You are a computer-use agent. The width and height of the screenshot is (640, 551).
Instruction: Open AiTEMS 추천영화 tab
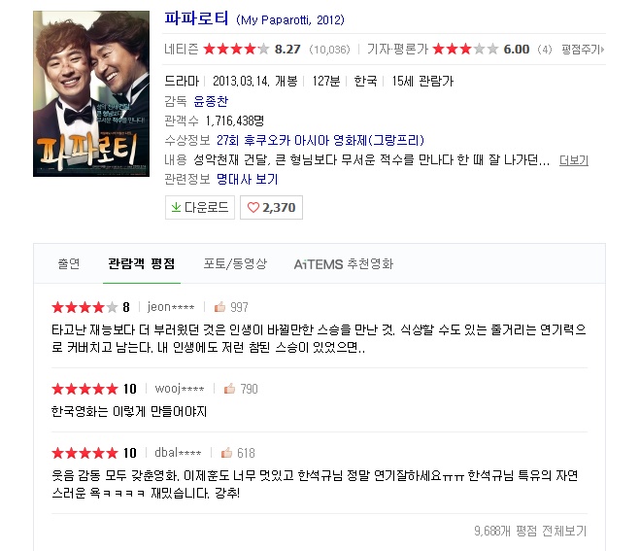344,264
